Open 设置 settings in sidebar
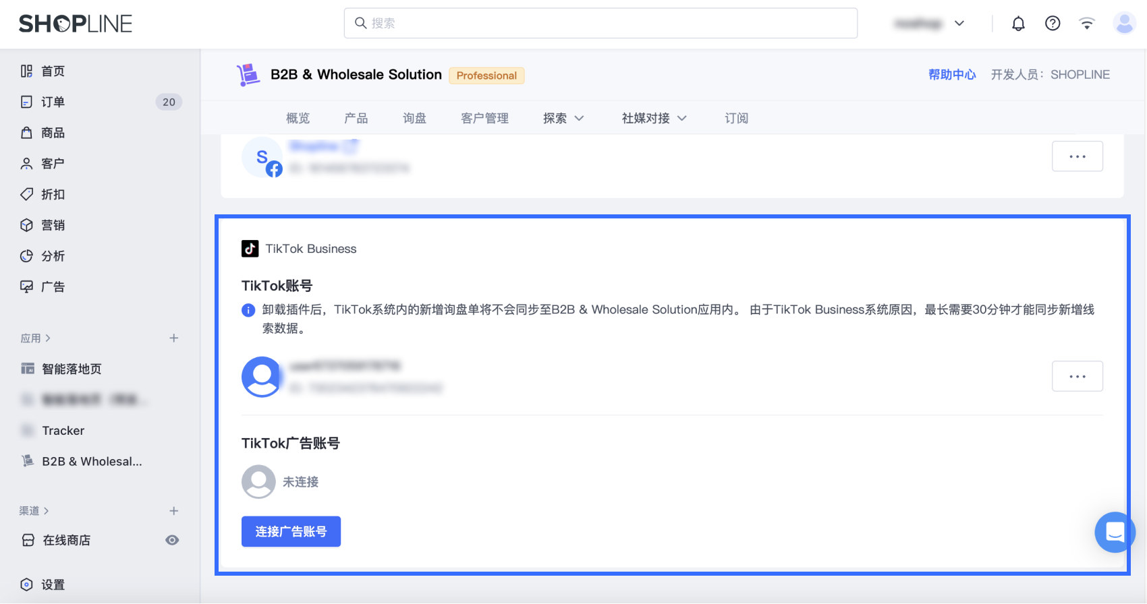This screenshot has width=1147, height=604. (x=53, y=584)
